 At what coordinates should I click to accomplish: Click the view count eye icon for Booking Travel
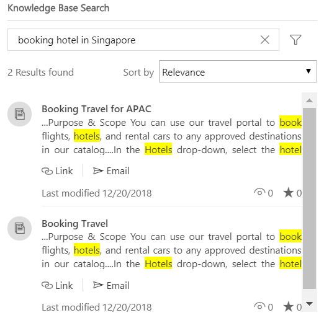click(x=259, y=306)
